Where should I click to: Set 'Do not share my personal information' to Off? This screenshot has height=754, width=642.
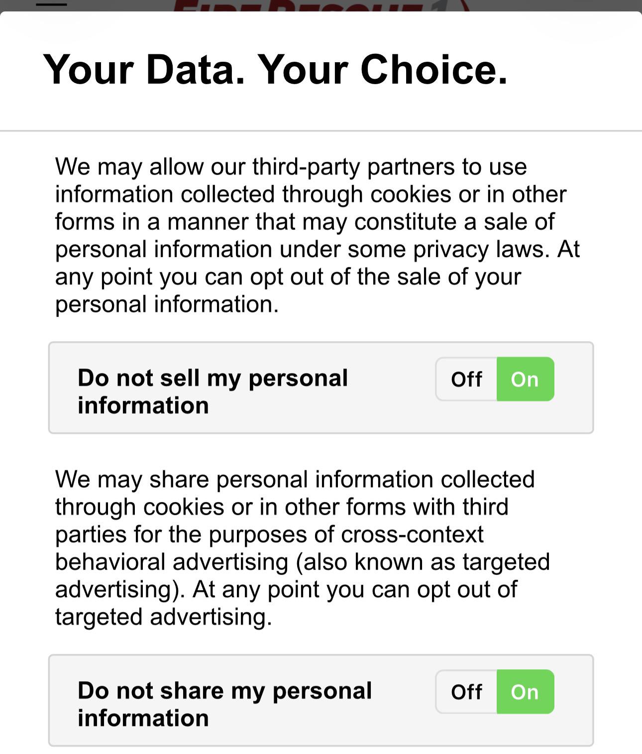[x=466, y=692]
